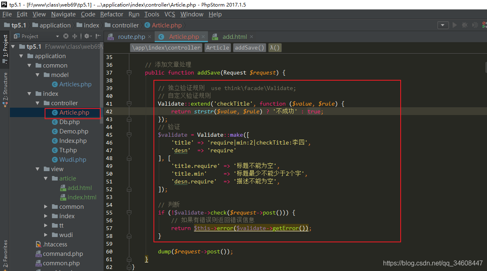Click Article.php in the navigation breadcrumb
Viewport: 487px width, 271px height.
163,25
